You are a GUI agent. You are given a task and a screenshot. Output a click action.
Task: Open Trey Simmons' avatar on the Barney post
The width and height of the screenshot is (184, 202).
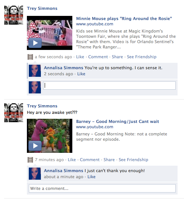click(14, 113)
